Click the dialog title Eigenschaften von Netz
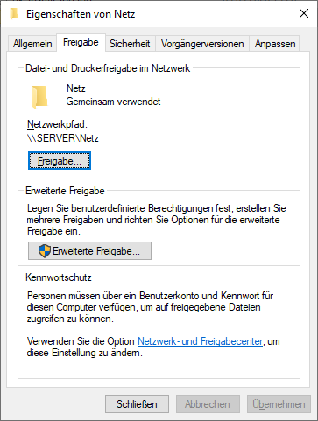Viewport: 318px width, 421px height. [81, 14]
